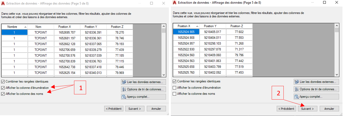Toggle 'Combiner les rangées identiques' in right dialog
Viewport: 344px width, 116px height.
174,81
